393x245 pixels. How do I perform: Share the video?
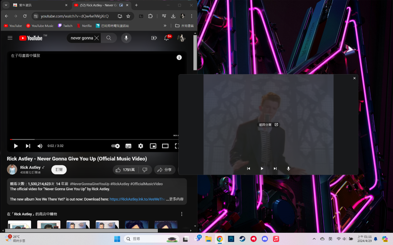(165, 170)
